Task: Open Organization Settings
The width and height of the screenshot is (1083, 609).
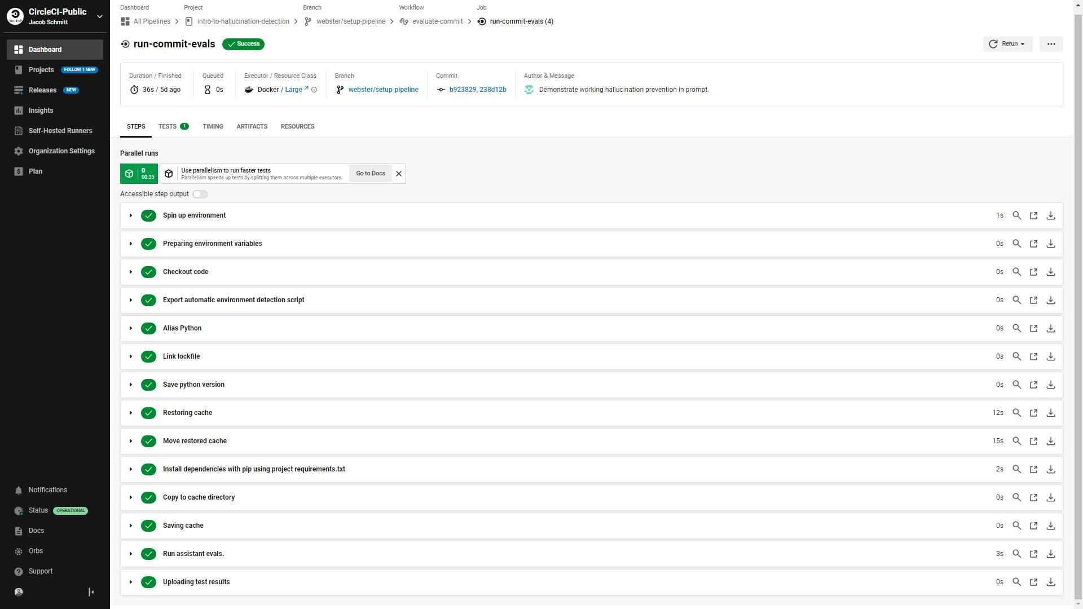Action: pos(61,151)
